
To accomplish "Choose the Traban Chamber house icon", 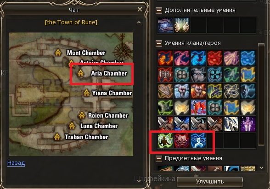I will (57, 137).
